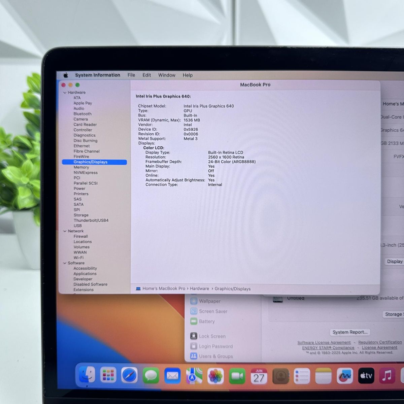Select Bluetooth in Hardware list
The image size is (404, 404).
[82, 114]
